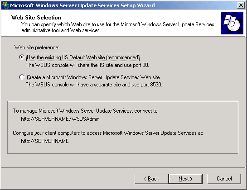The width and height of the screenshot is (247, 190).
Task: Click the wizard title bar text
Action: [82, 5]
